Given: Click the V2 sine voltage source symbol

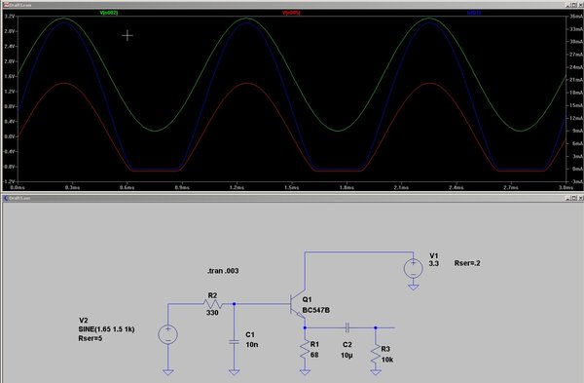Looking at the screenshot, I should [168, 334].
